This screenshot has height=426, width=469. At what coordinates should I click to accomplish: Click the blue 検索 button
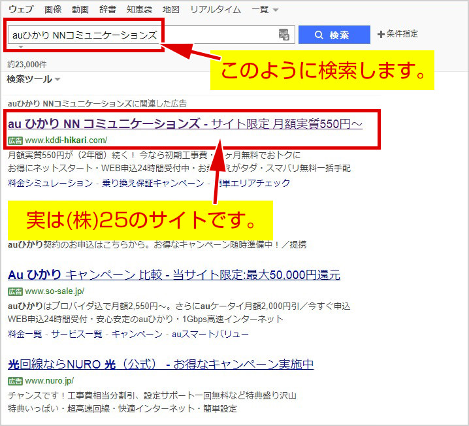[x=334, y=35]
